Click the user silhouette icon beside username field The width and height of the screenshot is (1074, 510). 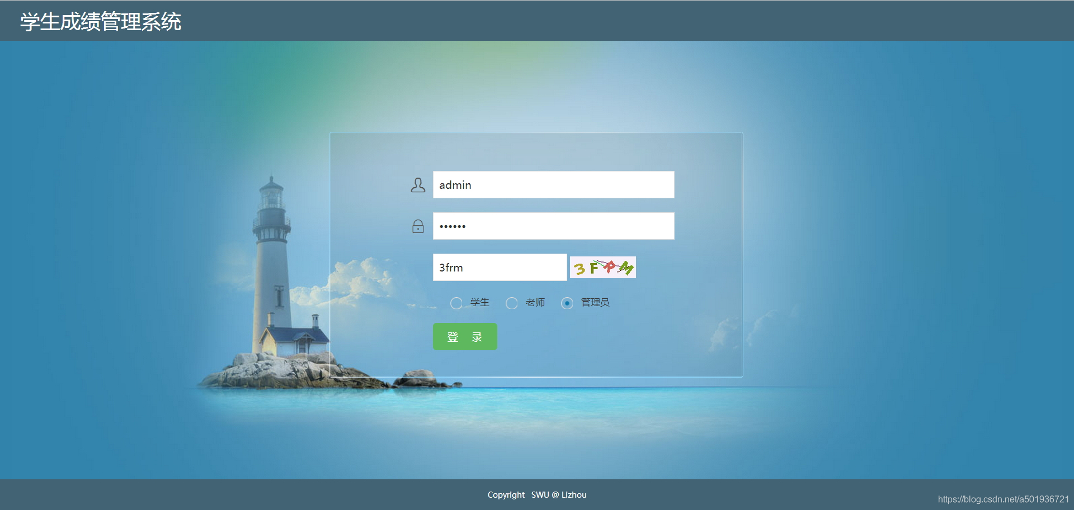[418, 184]
